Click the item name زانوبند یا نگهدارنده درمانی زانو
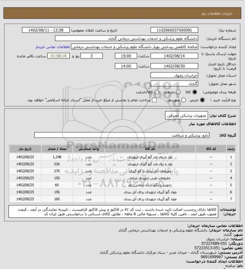Screen dimensions: 245x269 point(150,185)
